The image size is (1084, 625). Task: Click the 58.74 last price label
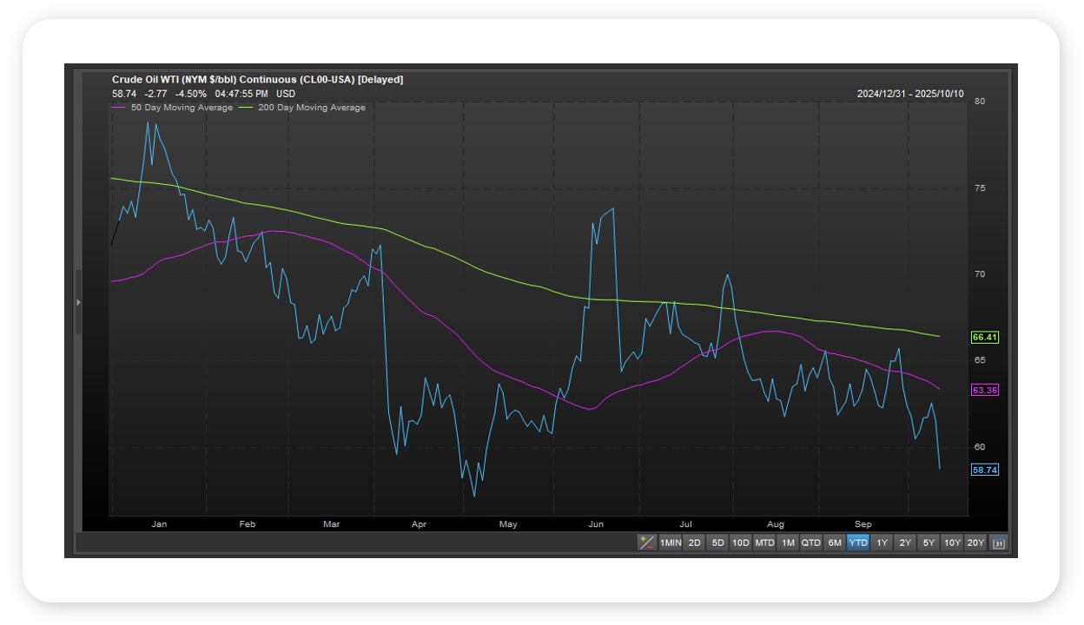(984, 470)
